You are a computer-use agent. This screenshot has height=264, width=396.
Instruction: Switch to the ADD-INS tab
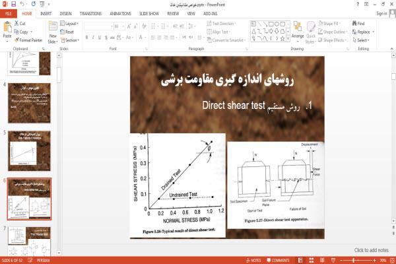coord(211,13)
